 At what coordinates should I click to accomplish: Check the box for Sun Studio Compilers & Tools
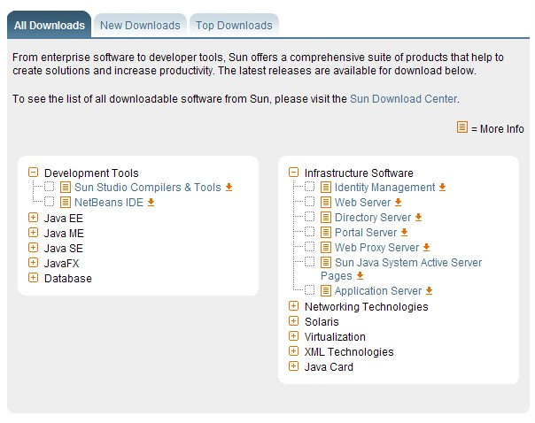(x=49, y=187)
